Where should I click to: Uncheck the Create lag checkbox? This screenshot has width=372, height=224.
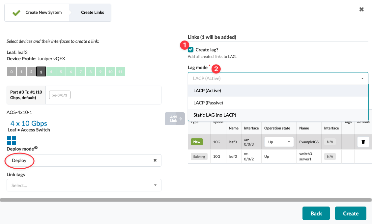tap(191, 50)
